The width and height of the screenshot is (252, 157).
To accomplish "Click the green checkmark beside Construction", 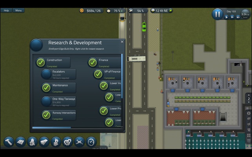I will [41, 62].
